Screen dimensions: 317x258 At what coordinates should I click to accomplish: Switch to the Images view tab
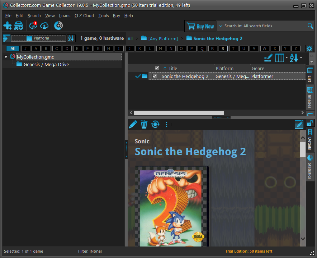point(310,98)
